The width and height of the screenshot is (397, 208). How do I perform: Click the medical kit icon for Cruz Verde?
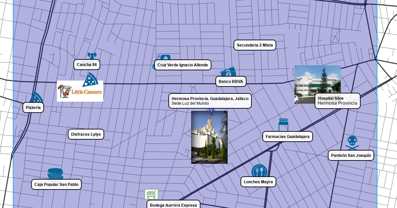pyautogui.click(x=165, y=58)
